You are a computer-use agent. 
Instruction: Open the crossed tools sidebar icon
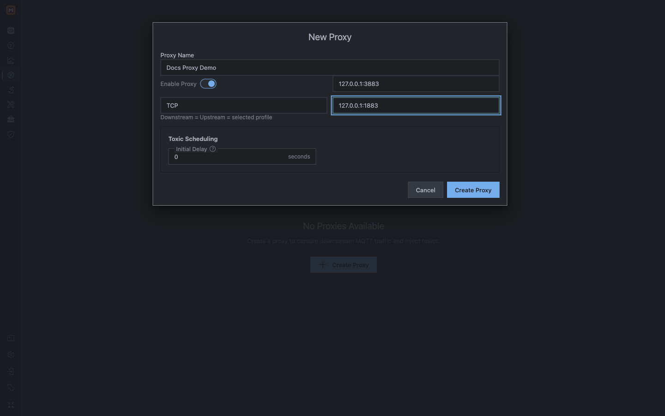point(11,104)
